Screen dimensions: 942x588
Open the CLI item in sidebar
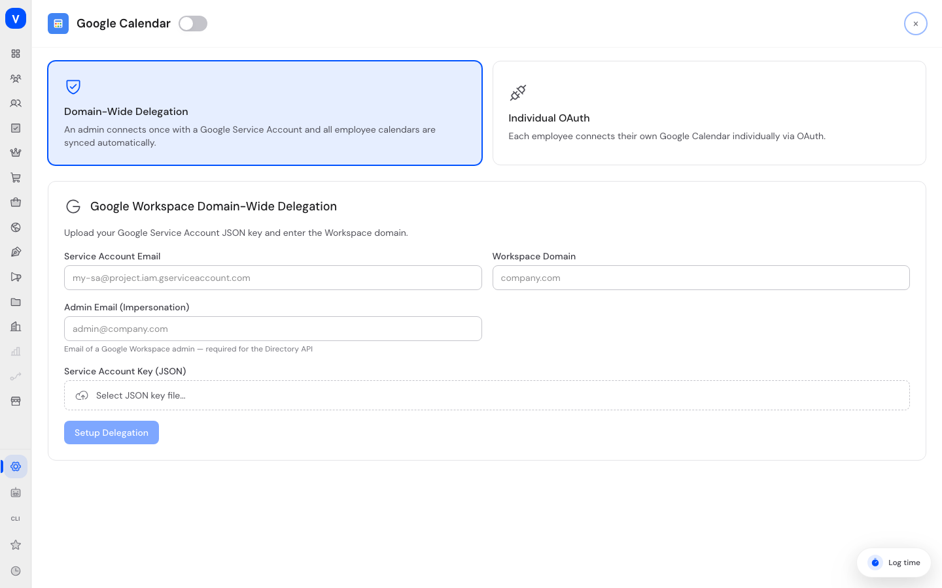coord(16,519)
